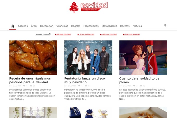This screenshot has width=177, height=118.
Task: Open the Villancicos menu item
Action: pyautogui.click(x=62, y=26)
